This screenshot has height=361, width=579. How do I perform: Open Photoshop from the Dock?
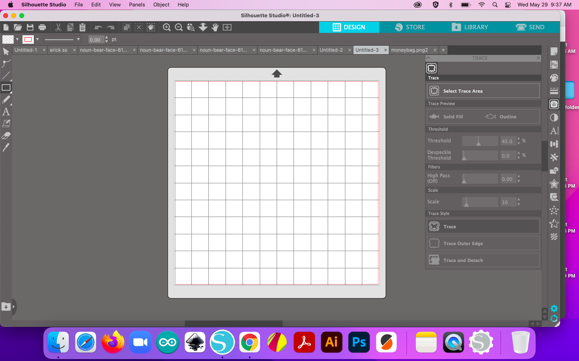[x=359, y=342]
